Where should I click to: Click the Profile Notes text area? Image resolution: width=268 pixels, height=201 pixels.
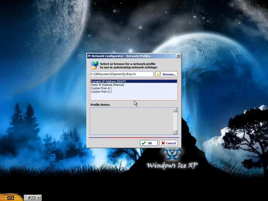click(131, 121)
